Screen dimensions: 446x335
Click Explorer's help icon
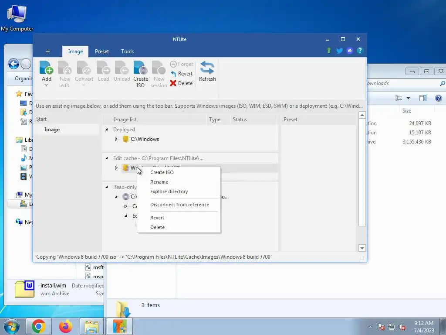pos(439,98)
